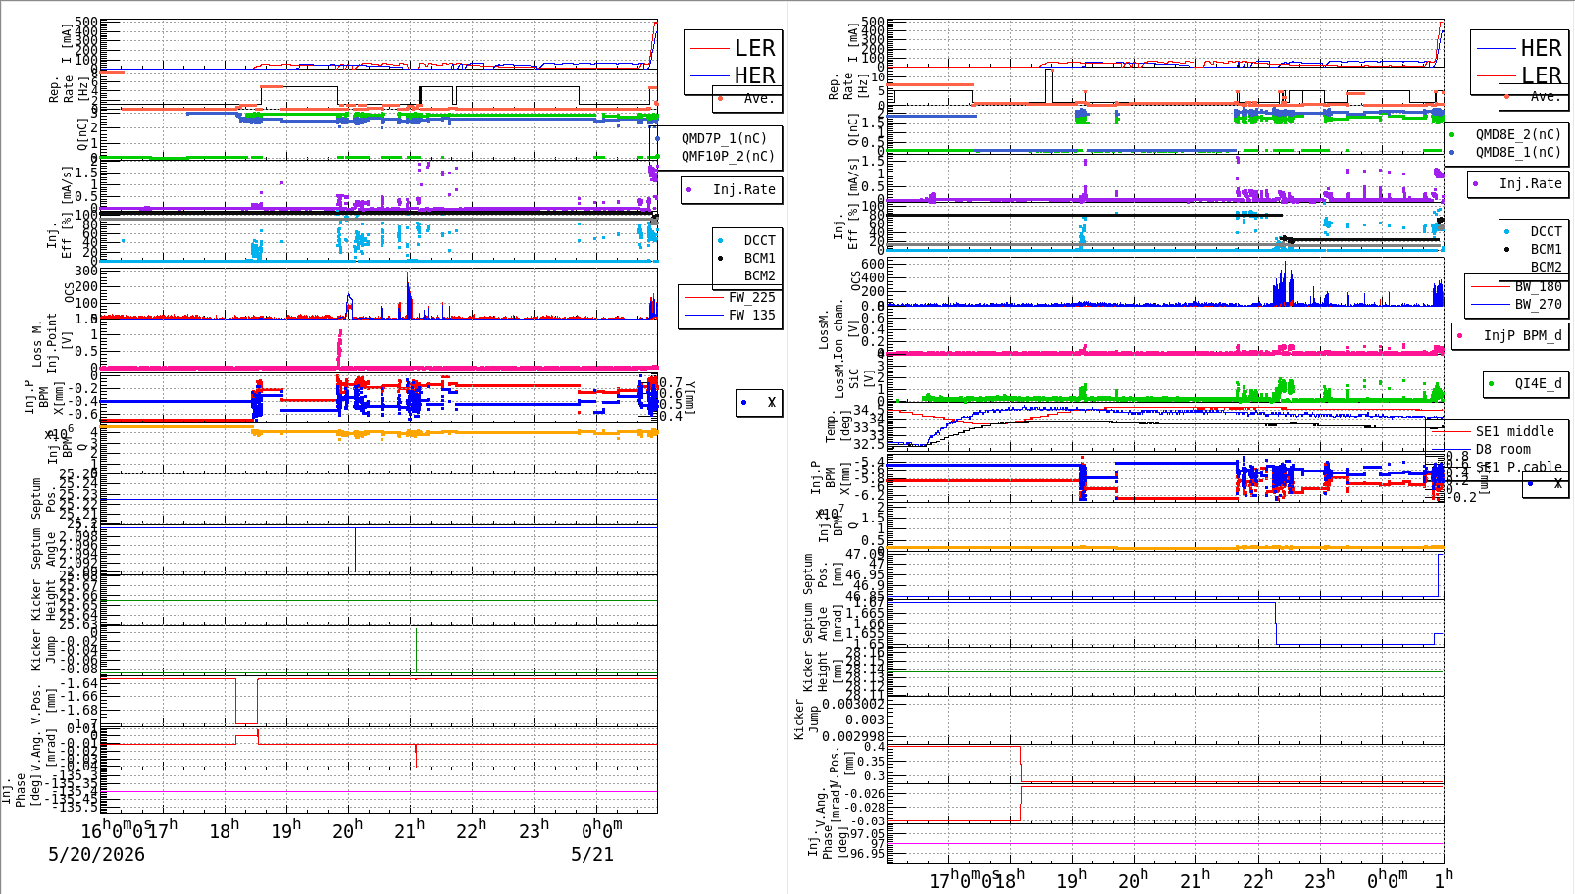Click the green marker beside QMD8E_2(nC)
This screenshot has width=1575, height=894.
(1452, 135)
